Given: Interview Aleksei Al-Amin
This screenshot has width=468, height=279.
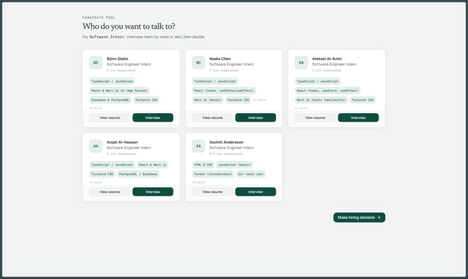Looking at the screenshot, I should point(358,118).
